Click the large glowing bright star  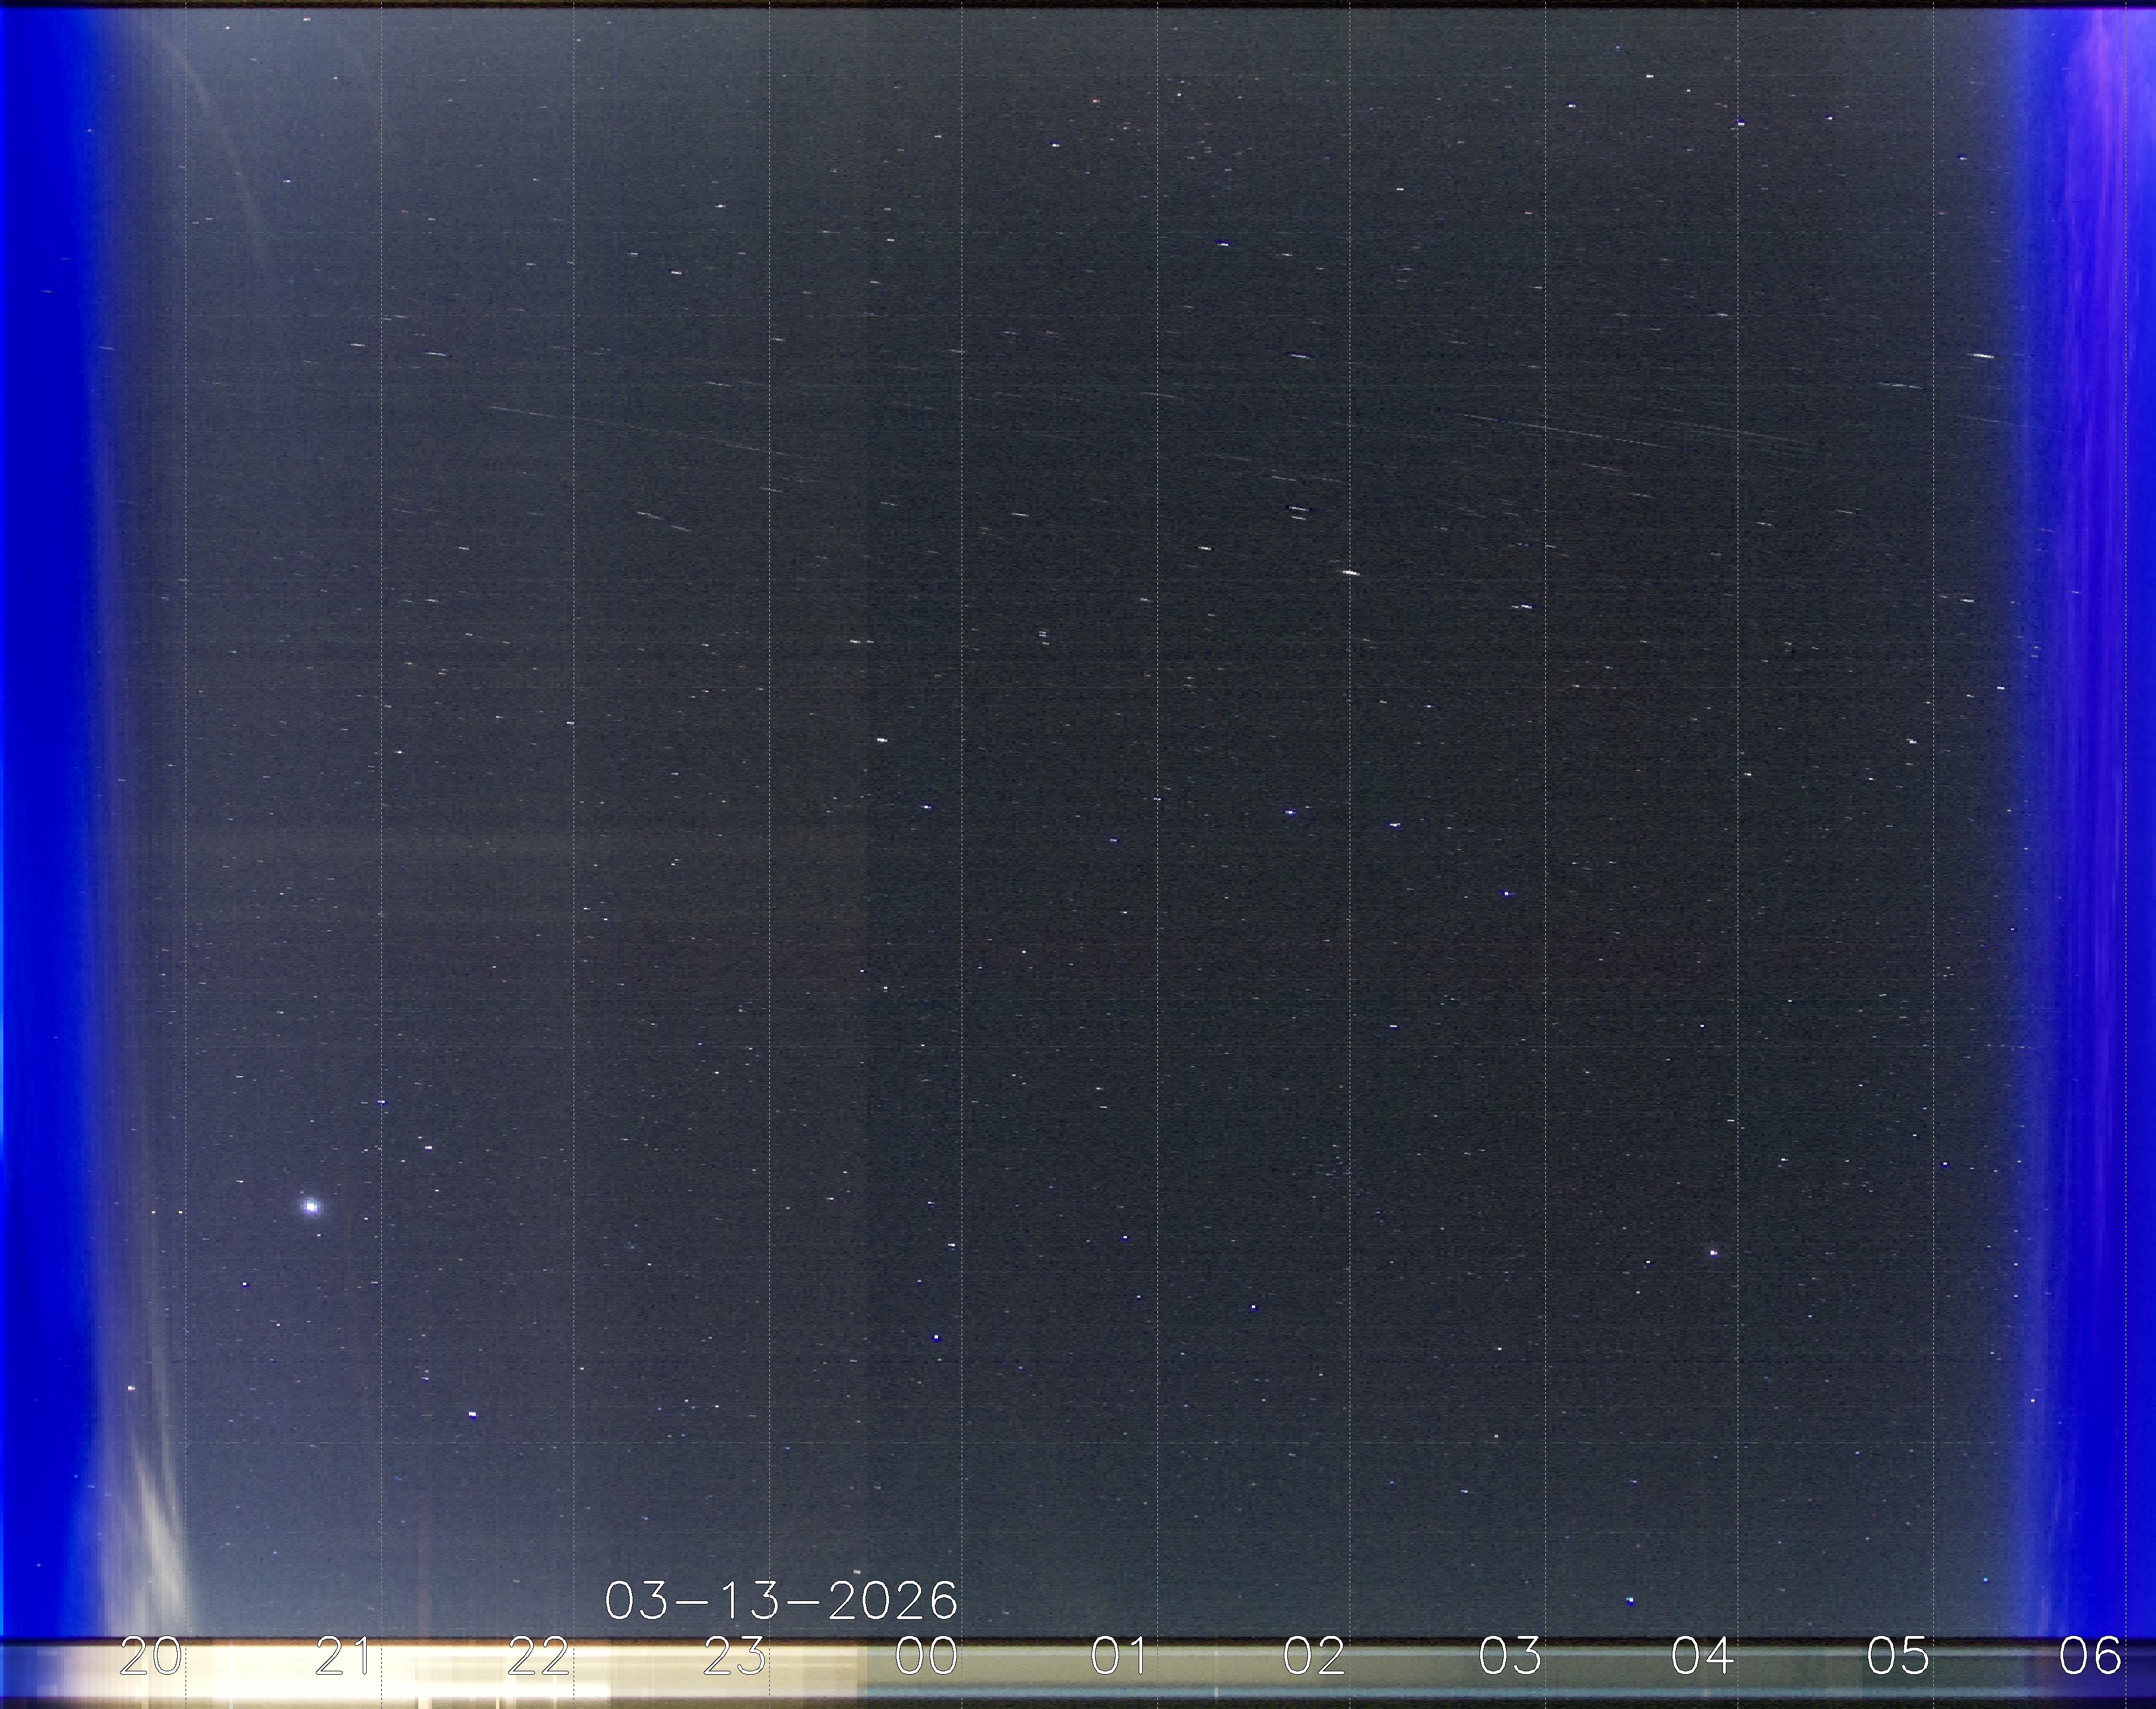(x=311, y=1206)
